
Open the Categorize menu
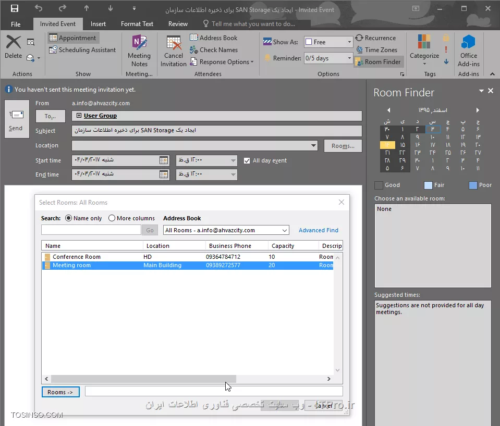coord(424,51)
